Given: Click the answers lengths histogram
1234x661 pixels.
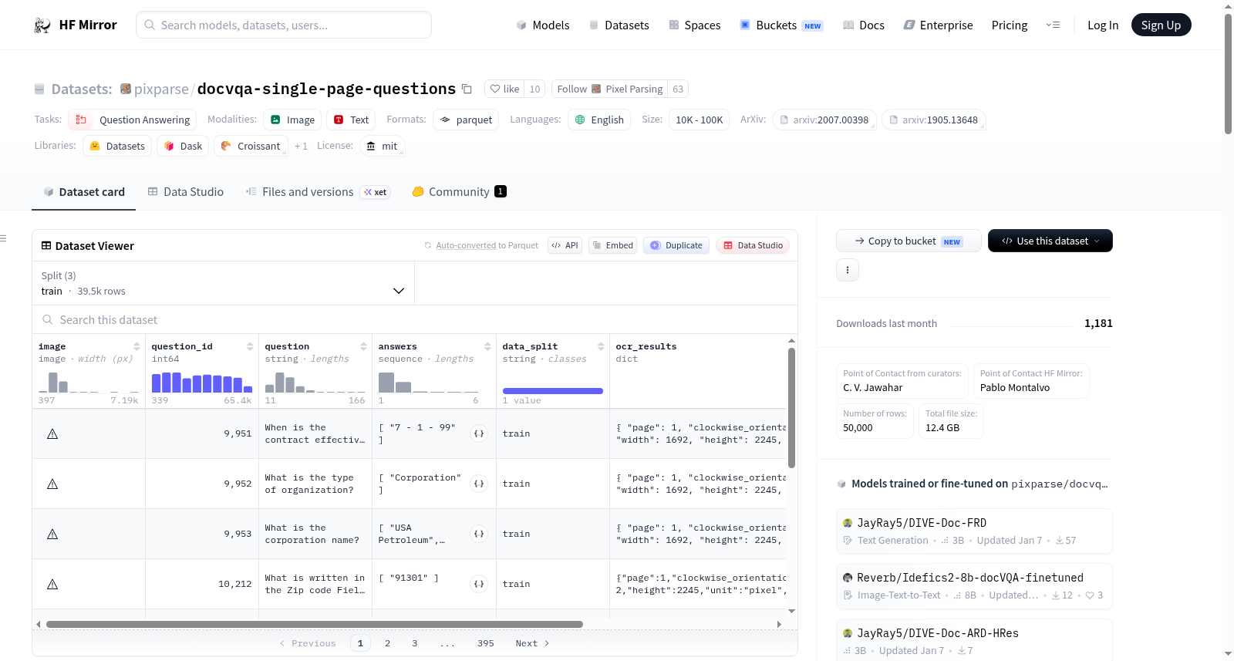Looking at the screenshot, I should pos(429,382).
